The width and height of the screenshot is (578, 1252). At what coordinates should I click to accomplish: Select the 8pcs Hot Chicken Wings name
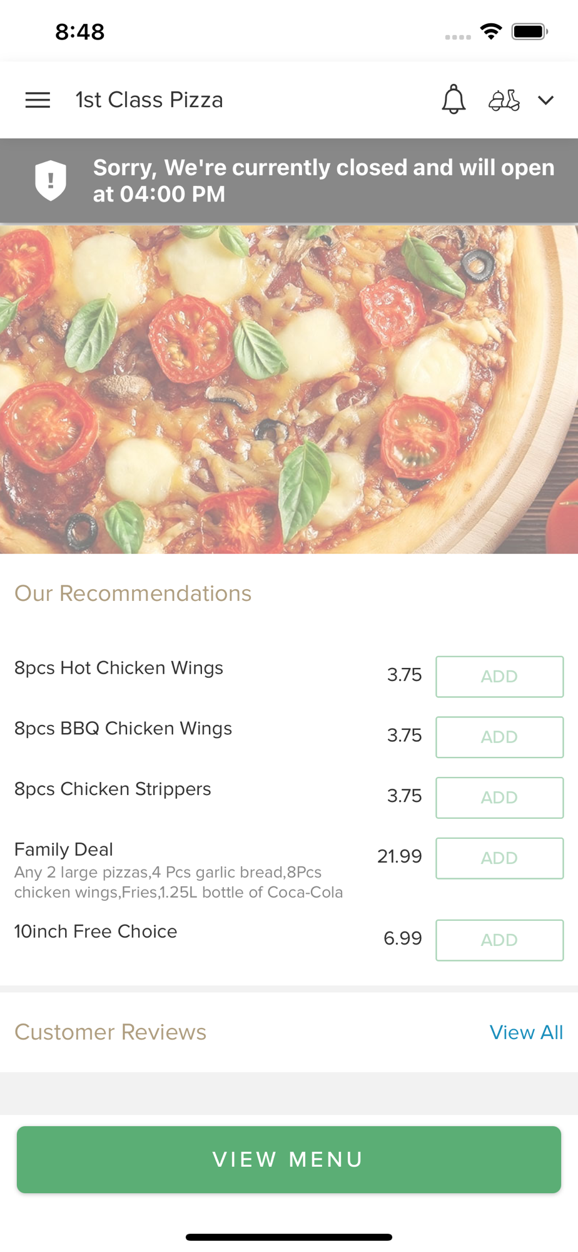(x=119, y=668)
